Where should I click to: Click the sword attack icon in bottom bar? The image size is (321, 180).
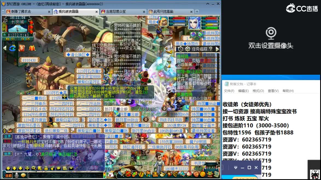pyautogui.click(x=121, y=174)
